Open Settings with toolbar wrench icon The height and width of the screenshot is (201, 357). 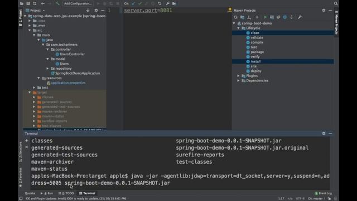[x=167, y=3]
